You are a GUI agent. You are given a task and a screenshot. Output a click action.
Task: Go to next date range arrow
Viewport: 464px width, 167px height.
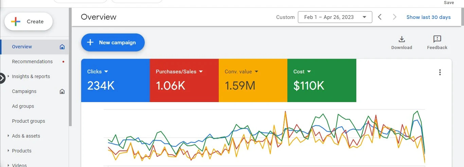coord(394,17)
